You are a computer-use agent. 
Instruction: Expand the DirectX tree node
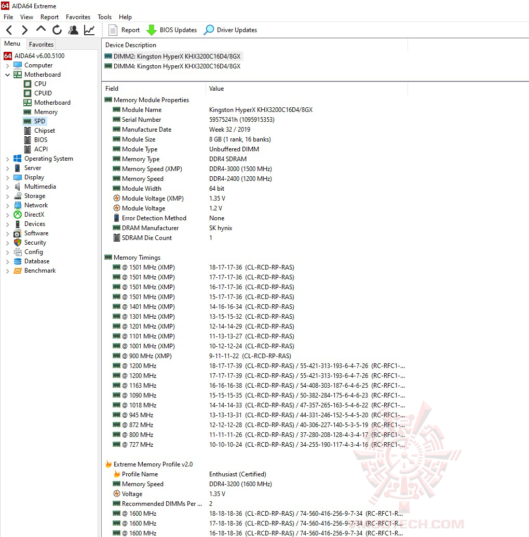pyautogui.click(x=8, y=215)
